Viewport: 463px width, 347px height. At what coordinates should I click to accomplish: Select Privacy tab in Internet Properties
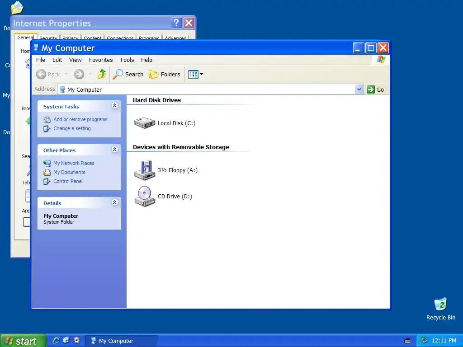[x=70, y=38]
